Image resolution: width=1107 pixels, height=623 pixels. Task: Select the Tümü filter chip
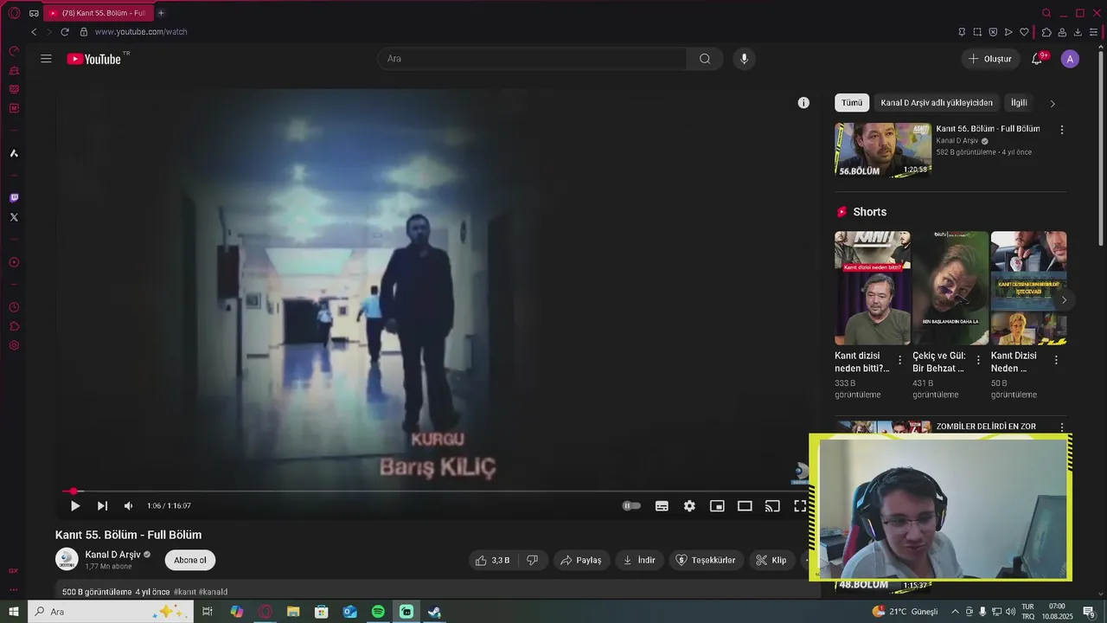[x=852, y=102]
